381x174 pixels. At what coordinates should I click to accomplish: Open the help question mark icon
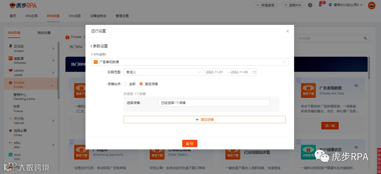(x=310, y=5)
